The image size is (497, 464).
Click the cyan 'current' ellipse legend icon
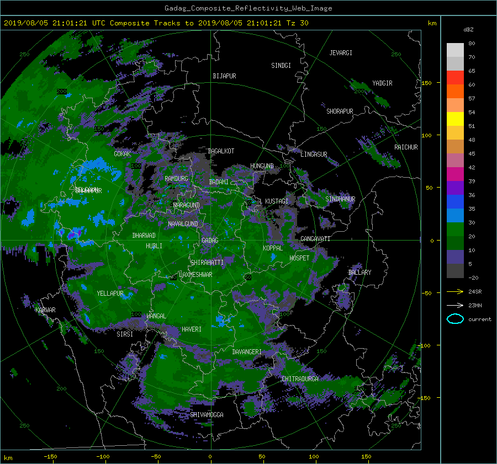coord(455,319)
